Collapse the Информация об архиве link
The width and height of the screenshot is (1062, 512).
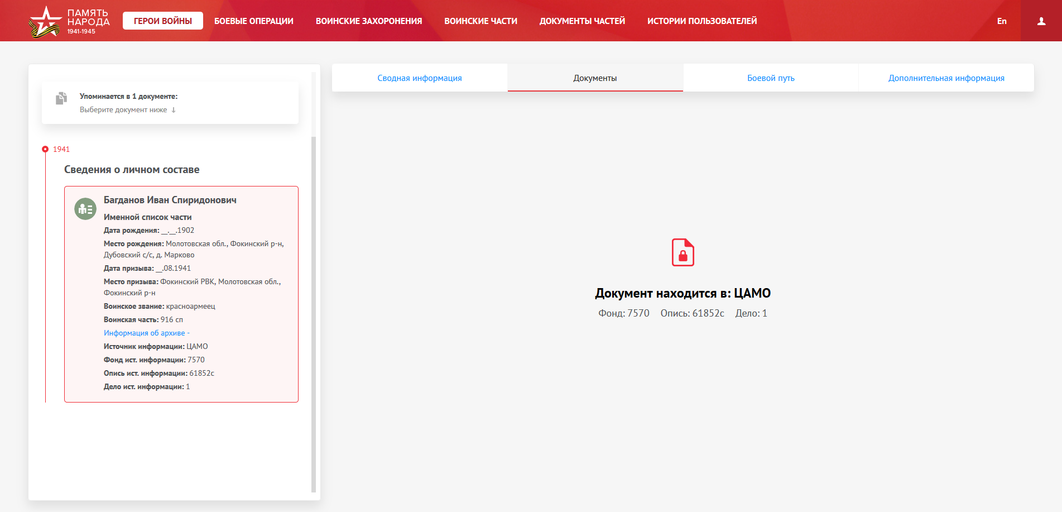147,333
